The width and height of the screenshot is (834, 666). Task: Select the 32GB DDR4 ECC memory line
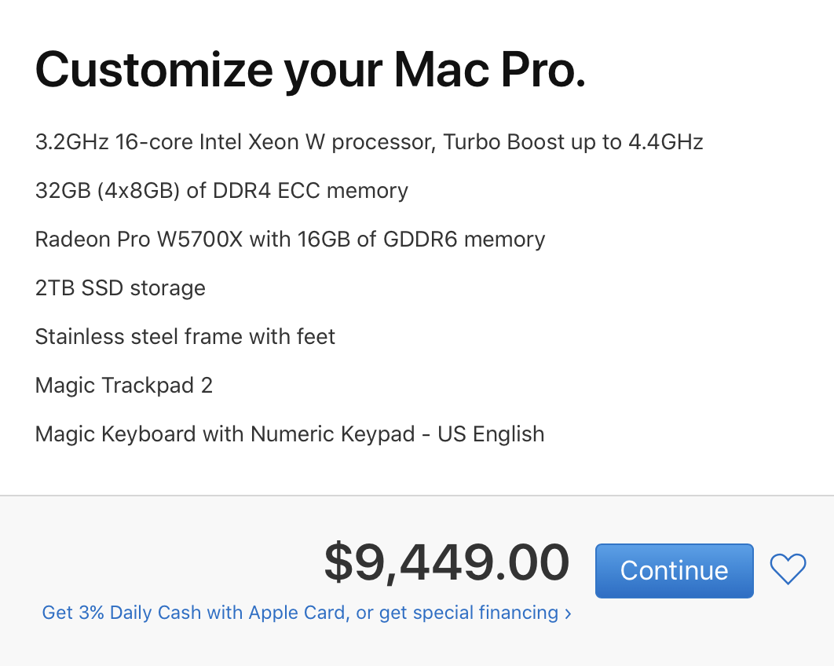click(x=221, y=191)
